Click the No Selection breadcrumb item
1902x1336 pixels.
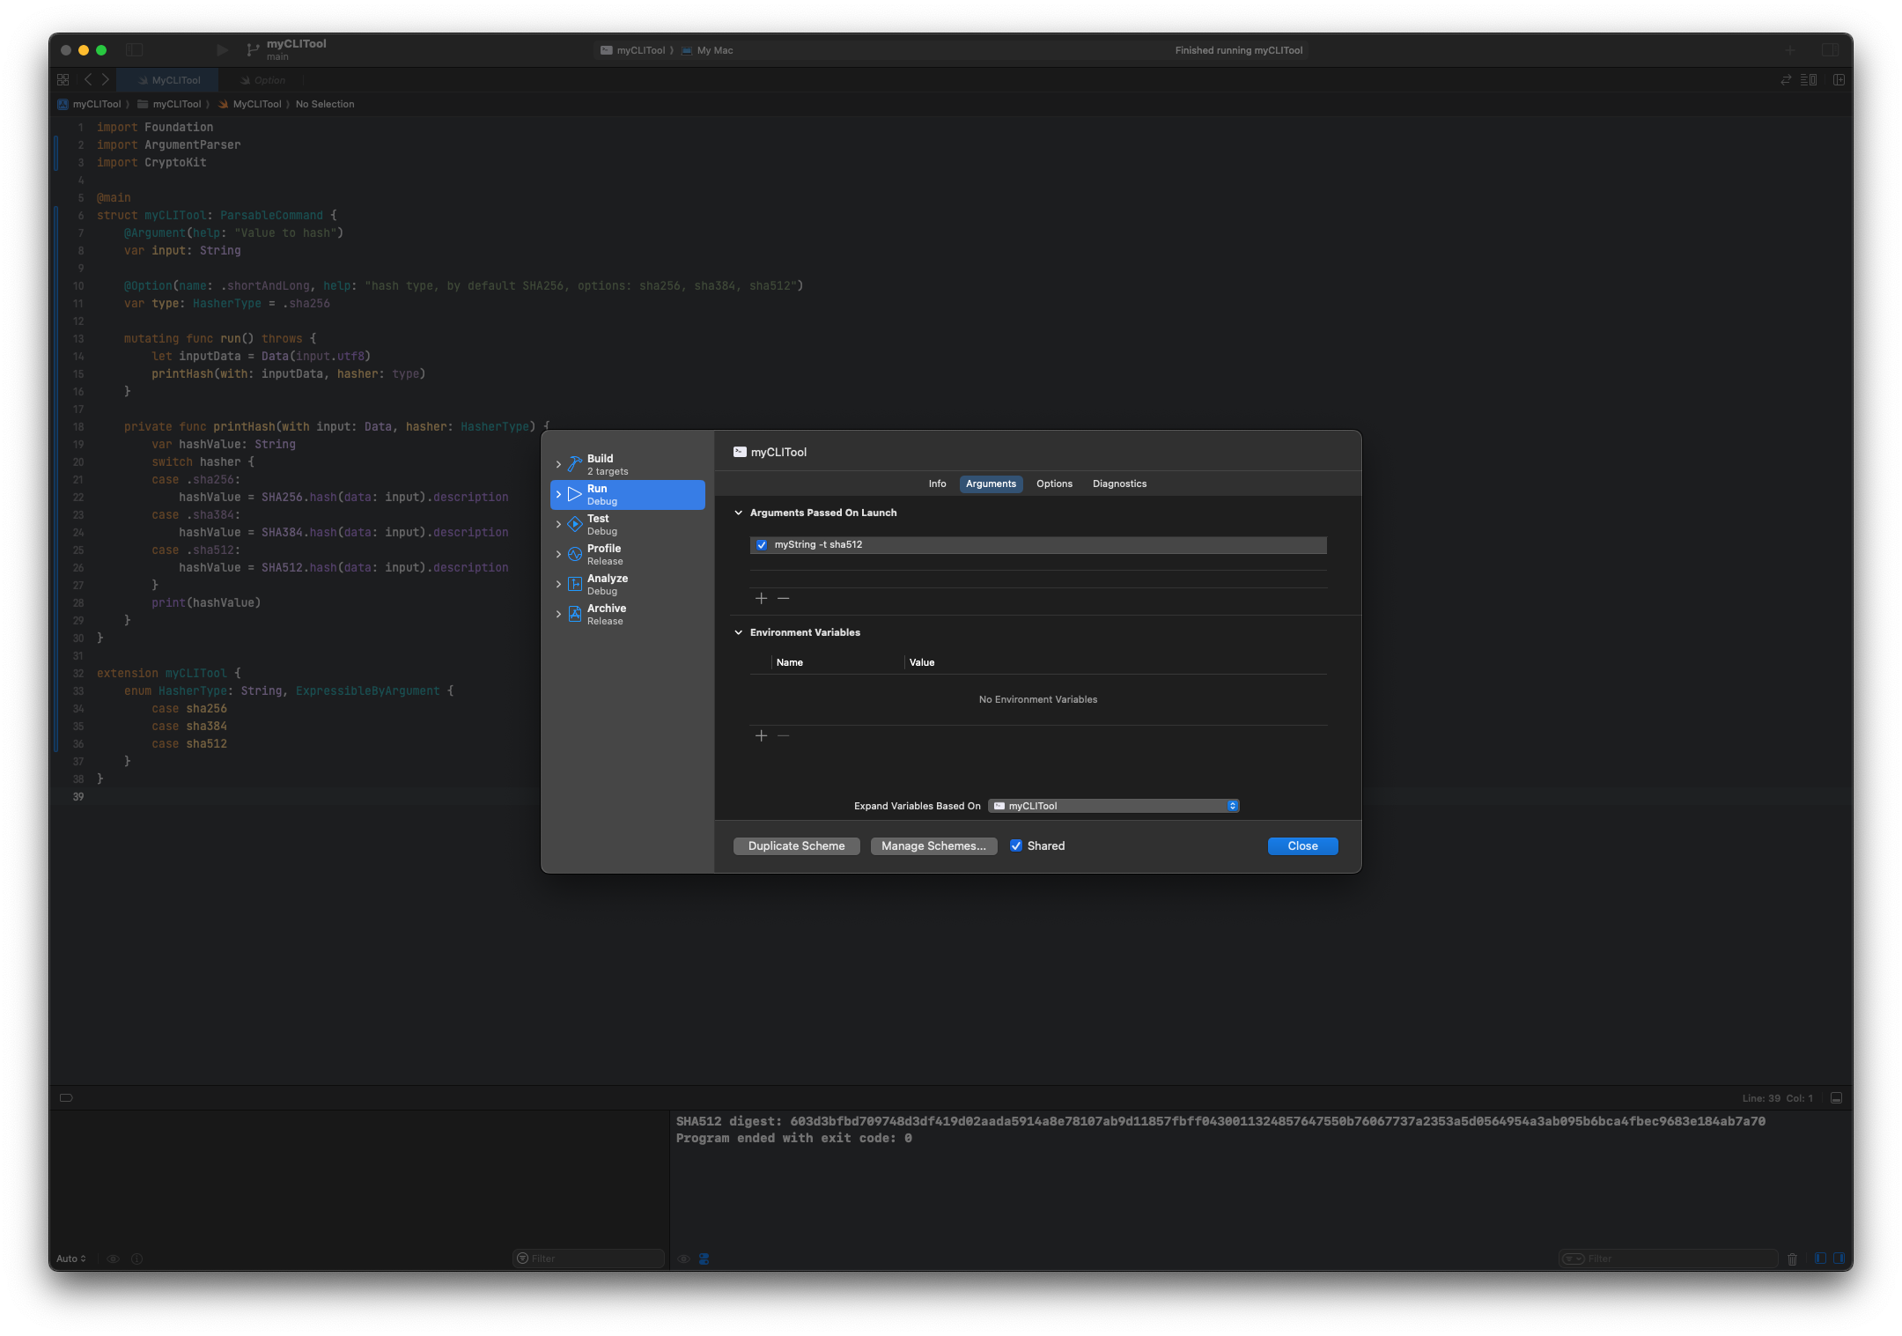click(x=325, y=104)
